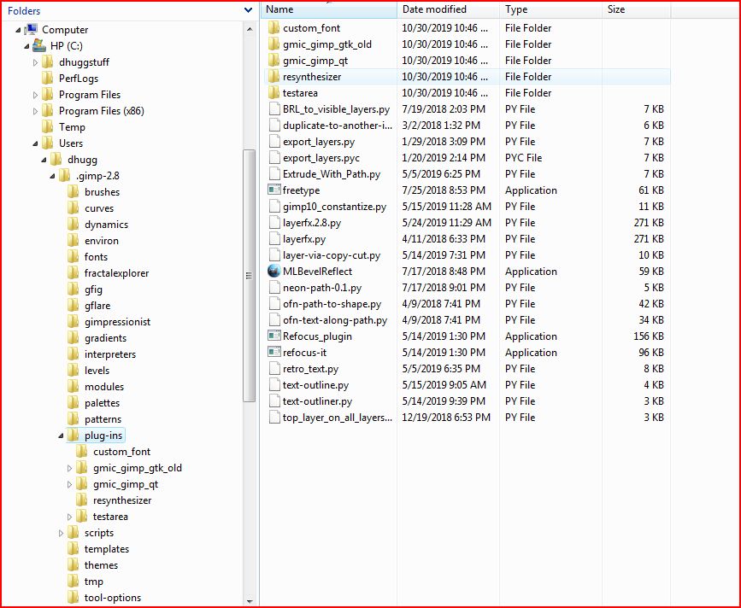Click the palettes folder icon in tree
This screenshot has height=608, width=741.
pos(74,403)
